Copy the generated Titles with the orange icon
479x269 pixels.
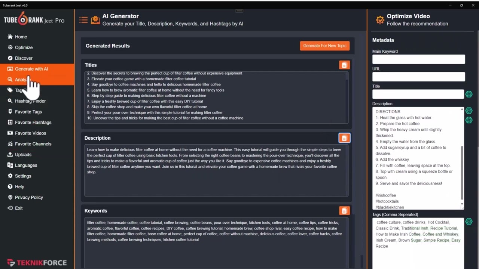click(x=344, y=65)
